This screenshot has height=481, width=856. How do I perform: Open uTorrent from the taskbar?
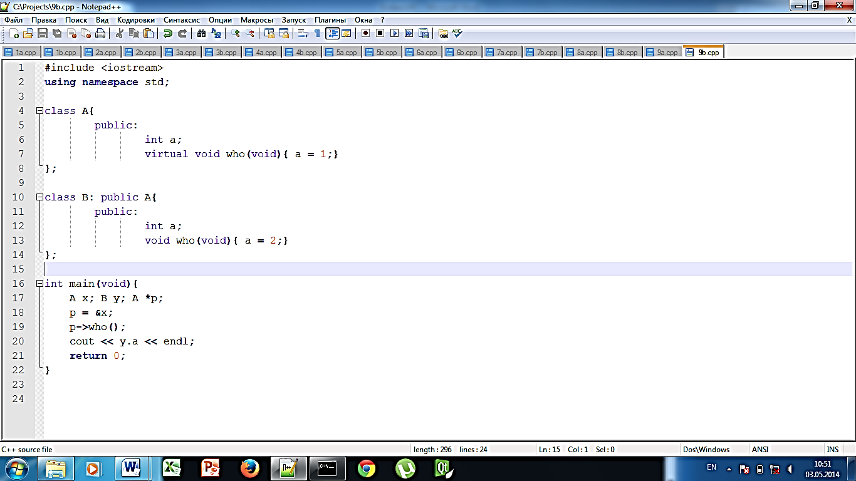click(x=405, y=468)
